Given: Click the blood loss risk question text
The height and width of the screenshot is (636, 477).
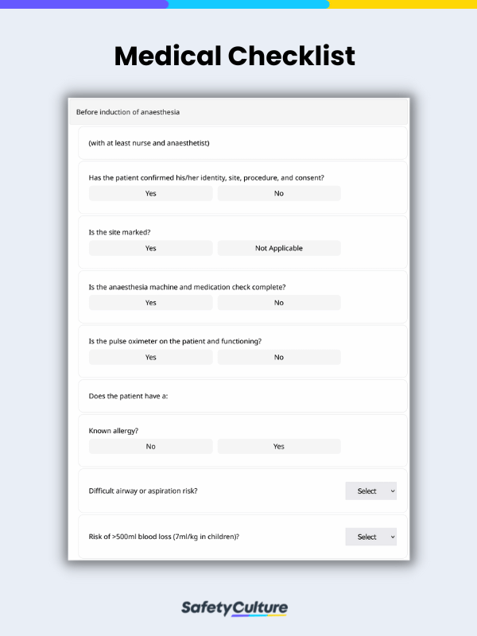Looking at the screenshot, I should click(x=166, y=537).
